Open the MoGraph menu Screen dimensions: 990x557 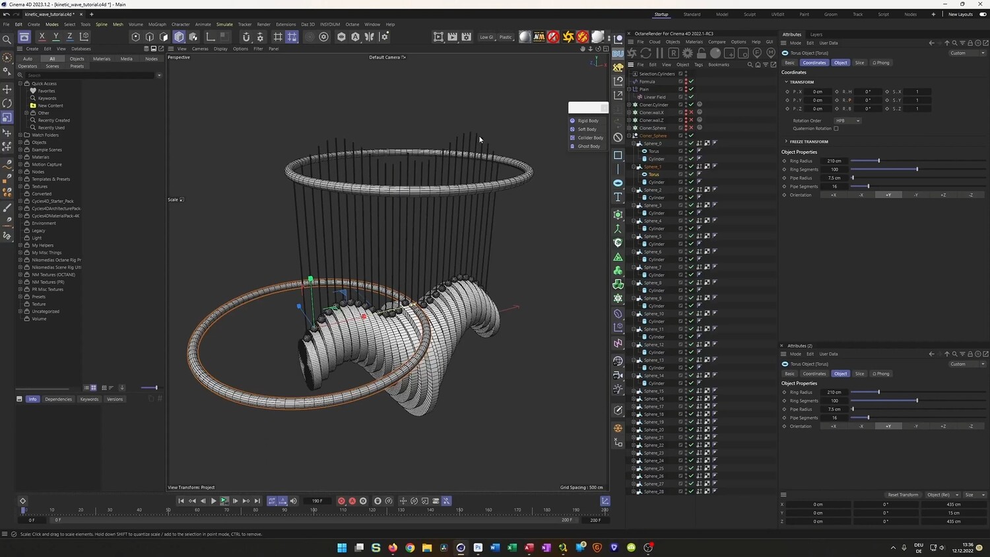[157, 24]
